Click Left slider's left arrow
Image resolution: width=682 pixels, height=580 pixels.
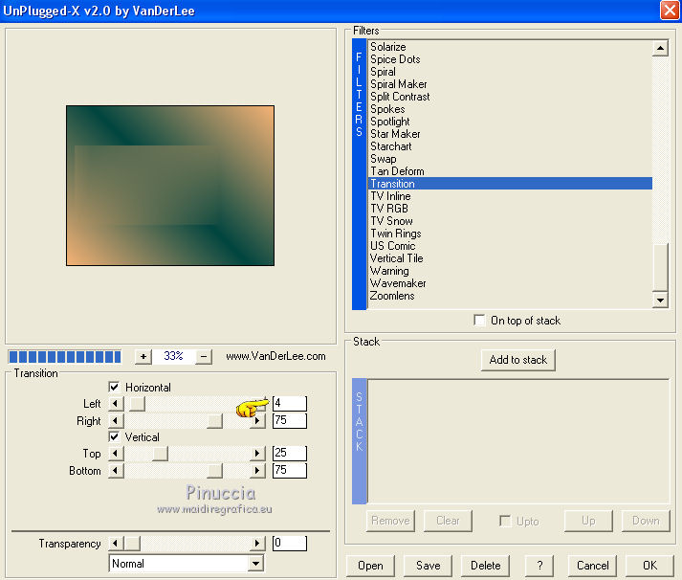116,404
